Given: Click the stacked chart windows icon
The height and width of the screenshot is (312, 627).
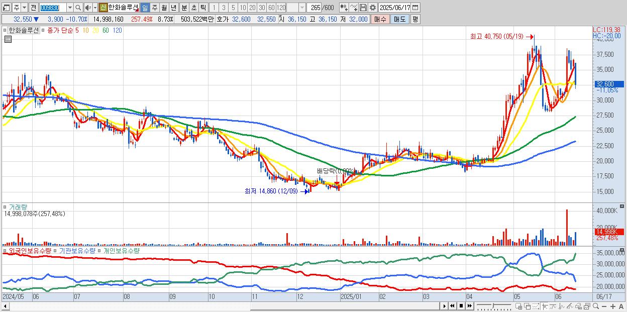Looking at the screenshot, I should pyautogui.click(x=587, y=306).
